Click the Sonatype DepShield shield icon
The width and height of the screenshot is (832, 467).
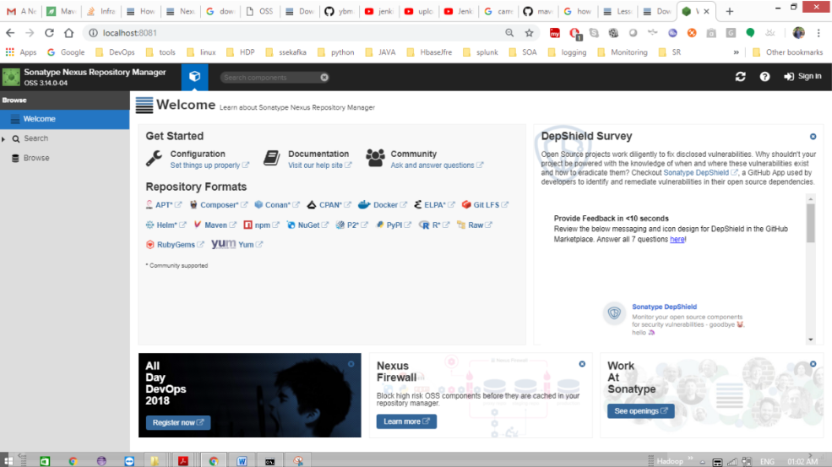tap(614, 313)
